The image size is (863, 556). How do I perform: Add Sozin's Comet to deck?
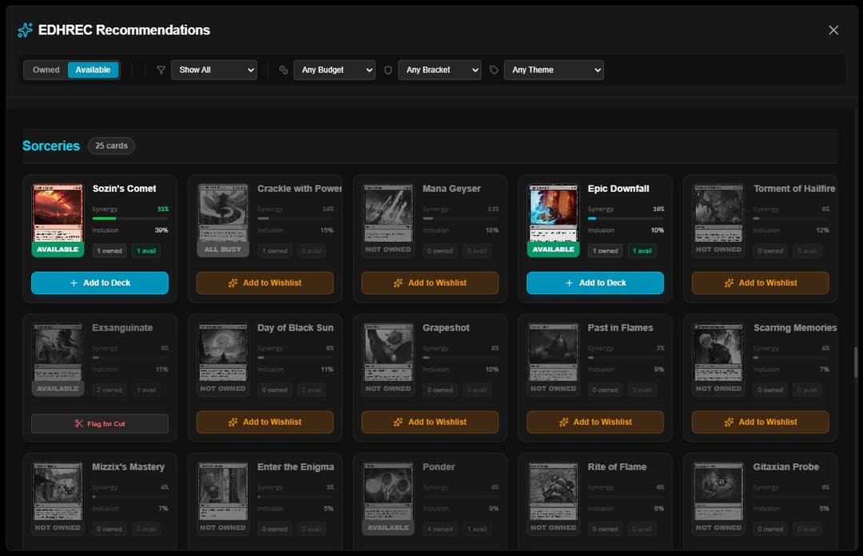tap(100, 283)
